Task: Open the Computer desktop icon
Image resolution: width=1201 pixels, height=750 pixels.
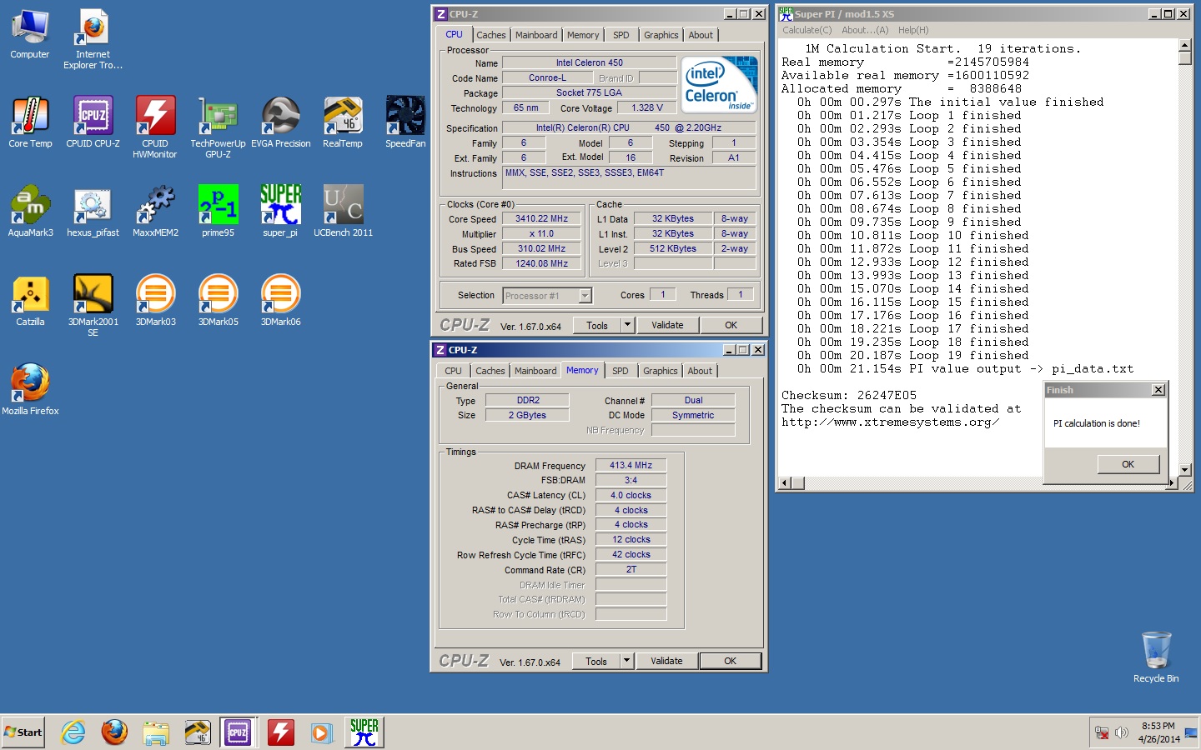Action: click(x=30, y=34)
